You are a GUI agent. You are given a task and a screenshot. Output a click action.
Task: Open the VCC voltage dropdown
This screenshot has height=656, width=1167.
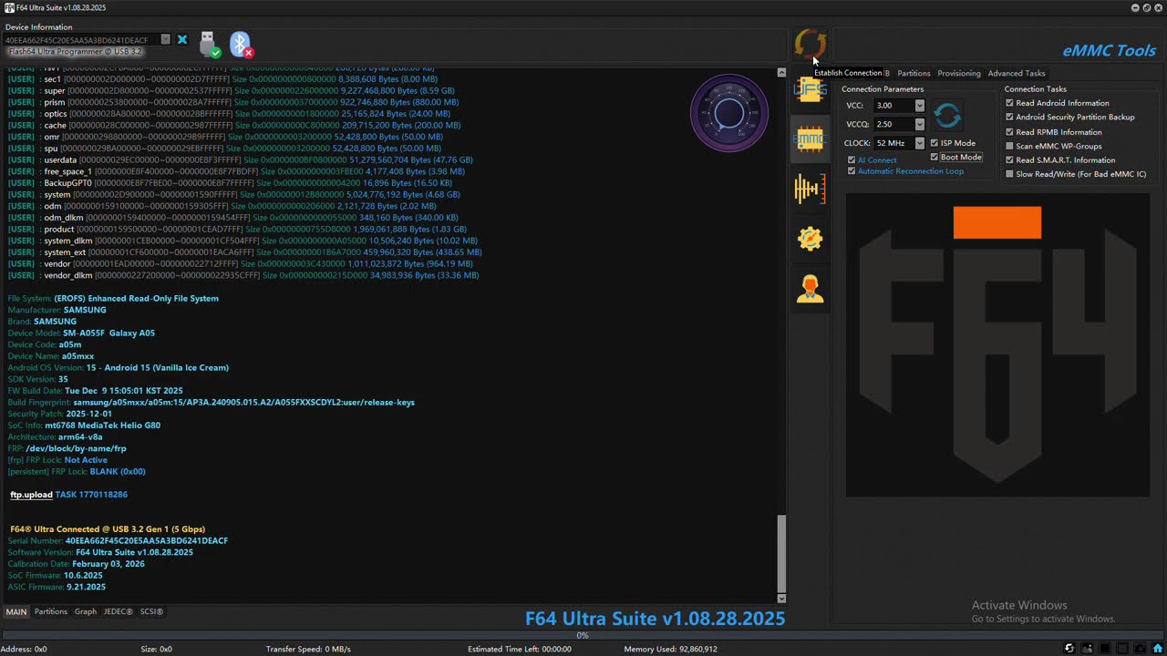tap(919, 106)
